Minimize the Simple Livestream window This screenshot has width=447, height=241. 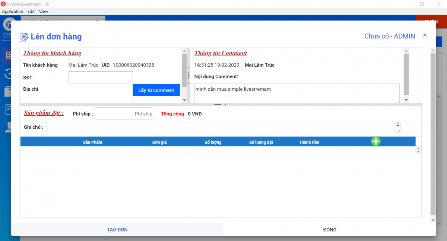click(x=406, y=4)
